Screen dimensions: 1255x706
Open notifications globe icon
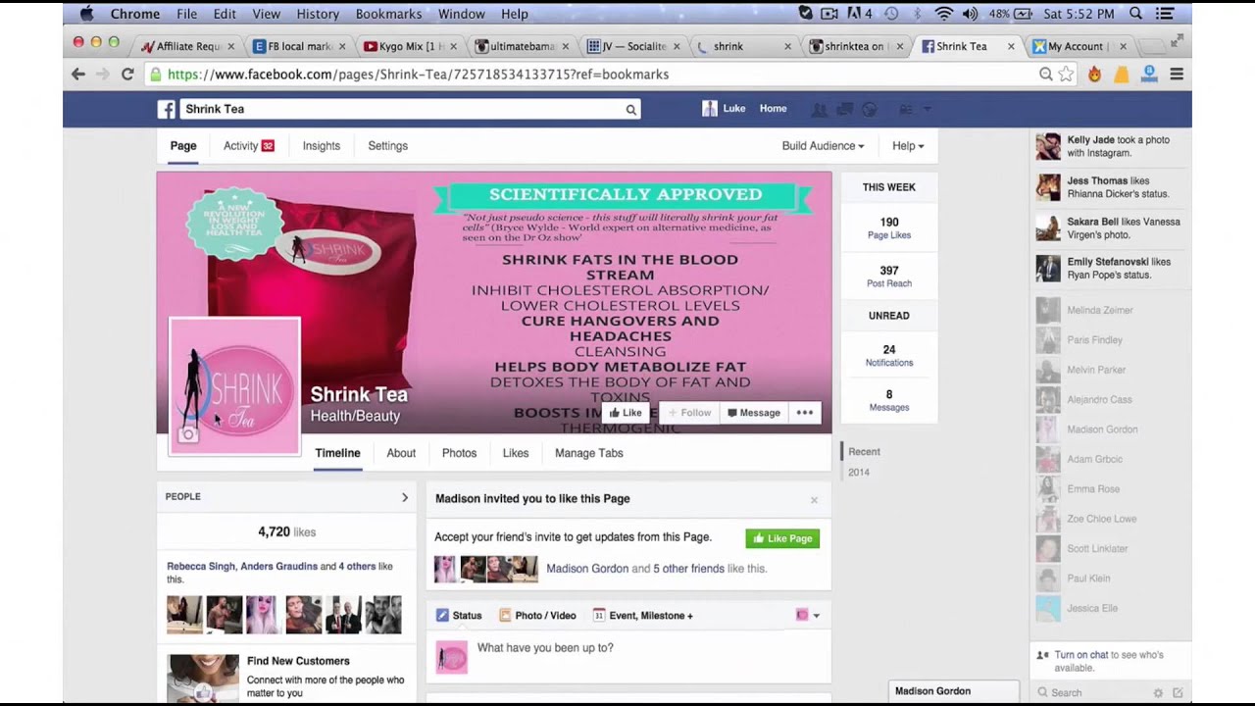click(x=869, y=109)
